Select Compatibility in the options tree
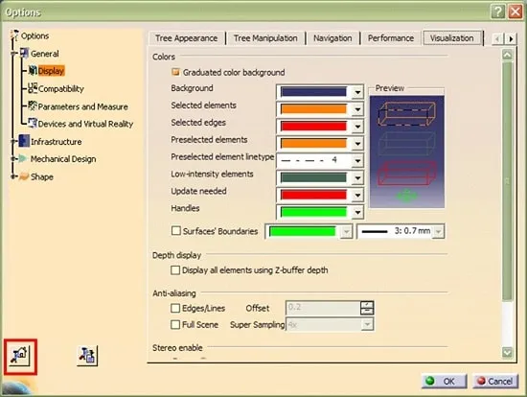 pos(60,89)
